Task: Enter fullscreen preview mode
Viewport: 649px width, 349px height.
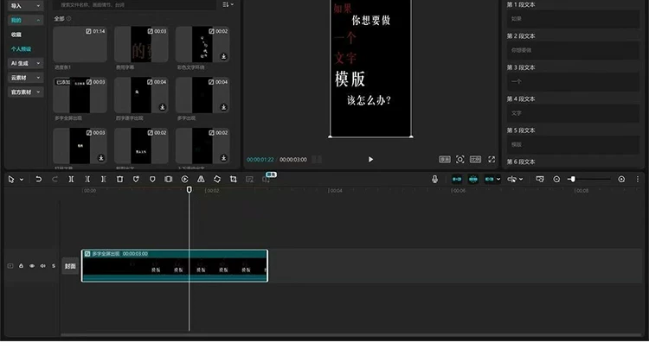Action: tap(492, 160)
